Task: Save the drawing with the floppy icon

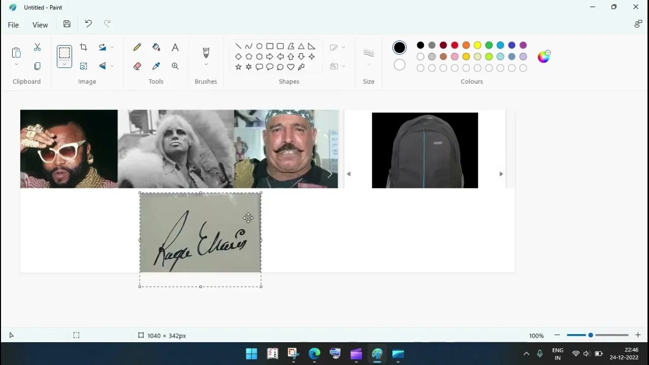Action: (x=67, y=24)
